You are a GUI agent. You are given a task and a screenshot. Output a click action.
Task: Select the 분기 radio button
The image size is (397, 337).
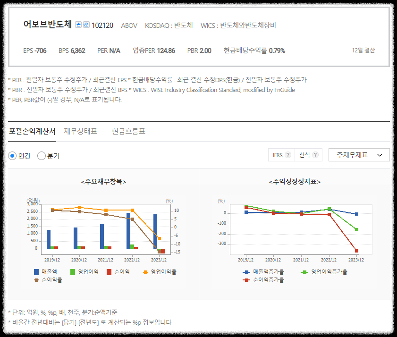[x=42, y=156]
